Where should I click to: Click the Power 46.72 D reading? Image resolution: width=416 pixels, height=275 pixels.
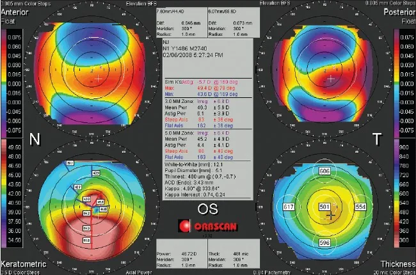177,254
